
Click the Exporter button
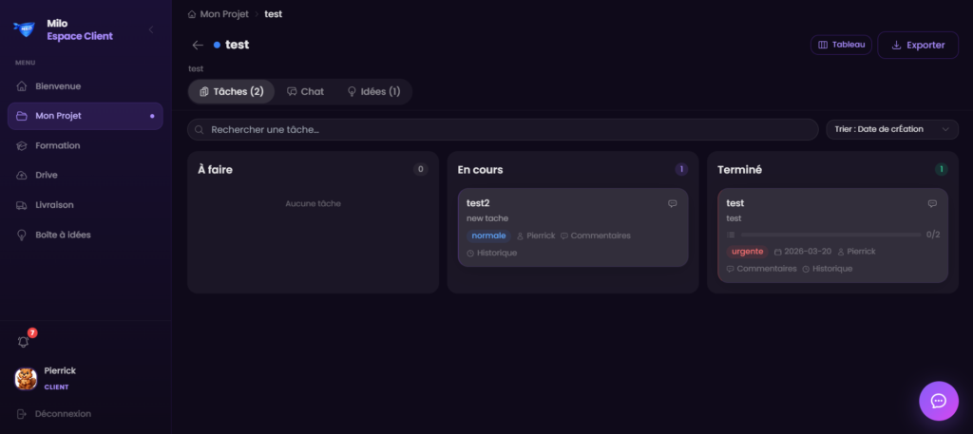[917, 45]
